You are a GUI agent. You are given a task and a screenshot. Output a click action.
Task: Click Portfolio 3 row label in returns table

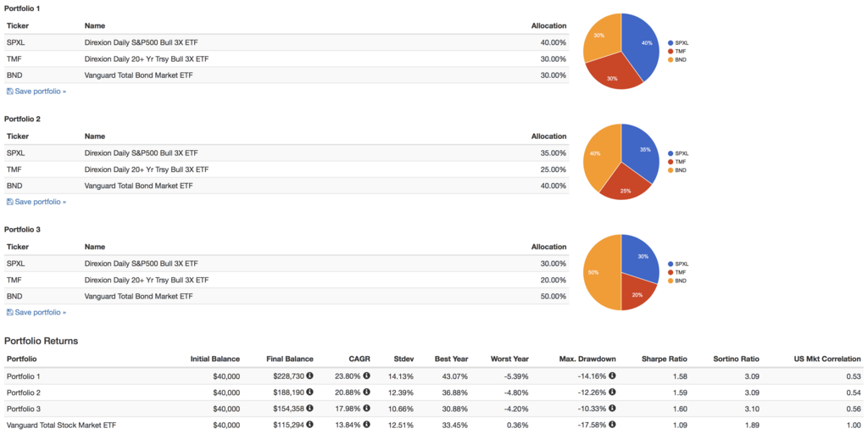(x=23, y=409)
